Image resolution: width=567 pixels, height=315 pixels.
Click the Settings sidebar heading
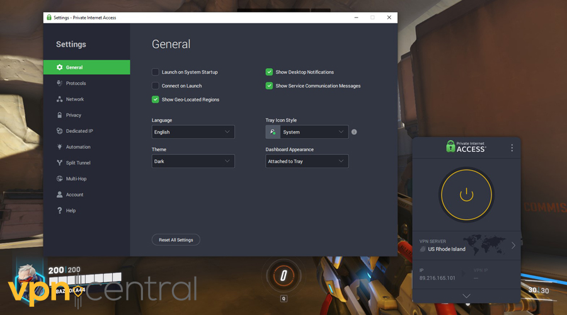(x=71, y=44)
